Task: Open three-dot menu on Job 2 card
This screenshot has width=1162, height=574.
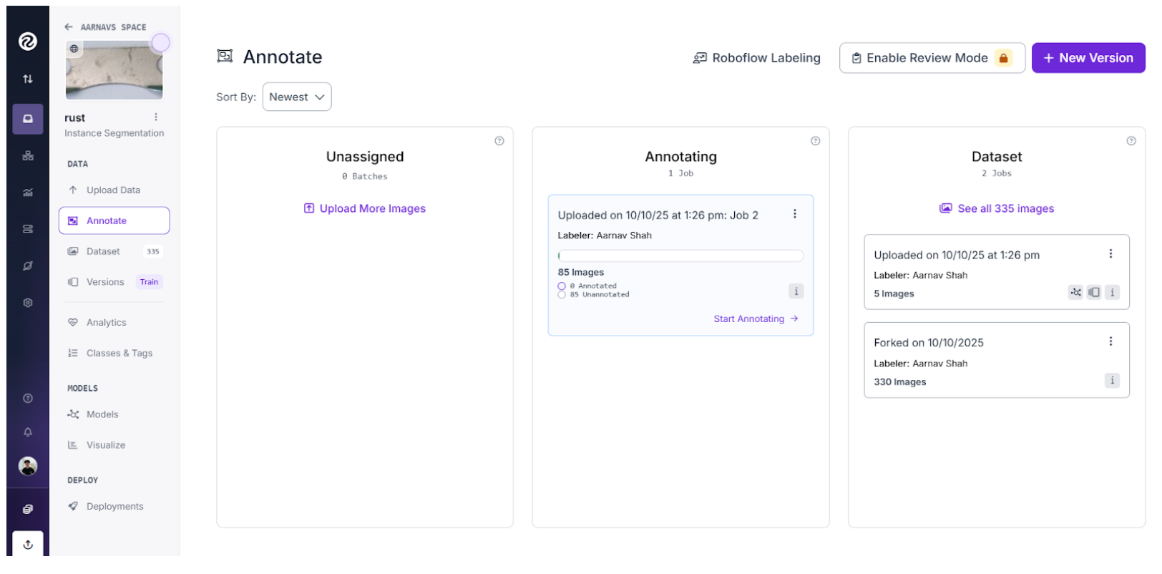Action: (x=794, y=214)
